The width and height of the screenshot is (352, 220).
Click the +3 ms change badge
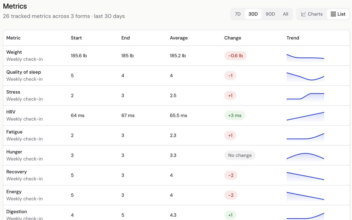[x=235, y=116]
